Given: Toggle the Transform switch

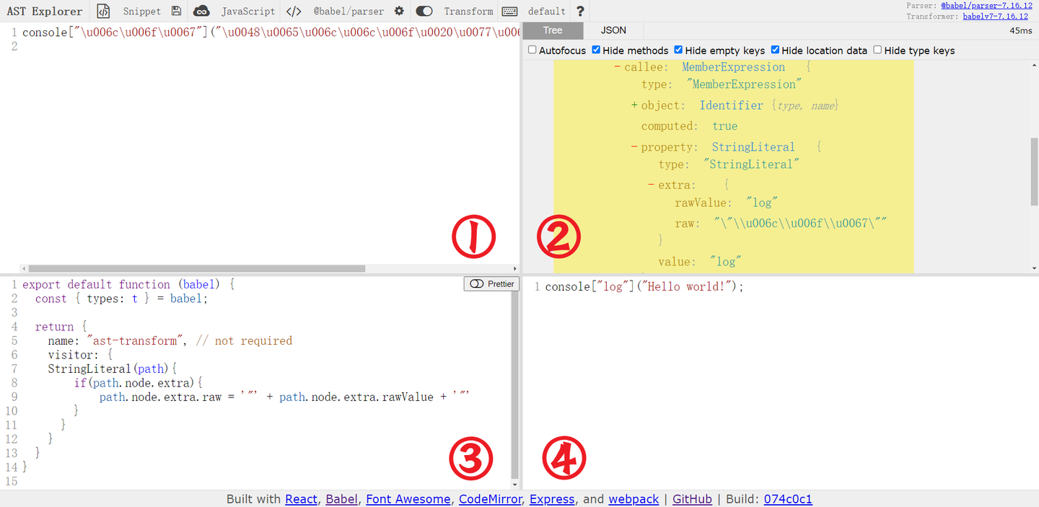Looking at the screenshot, I should 424,11.
